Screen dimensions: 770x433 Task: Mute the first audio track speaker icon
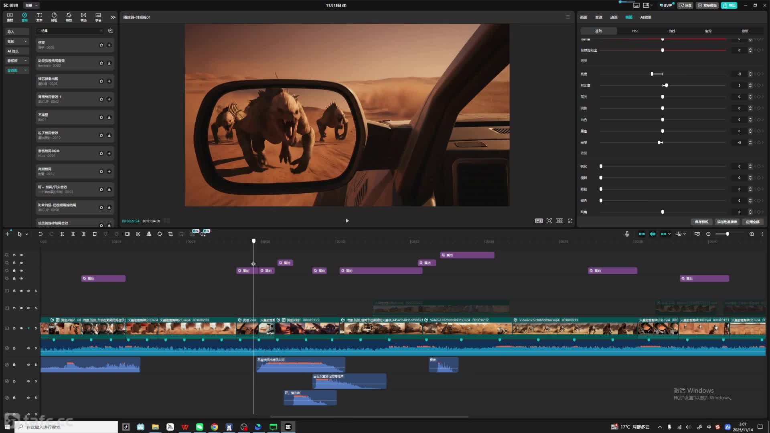pyautogui.click(x=28, y=348)
